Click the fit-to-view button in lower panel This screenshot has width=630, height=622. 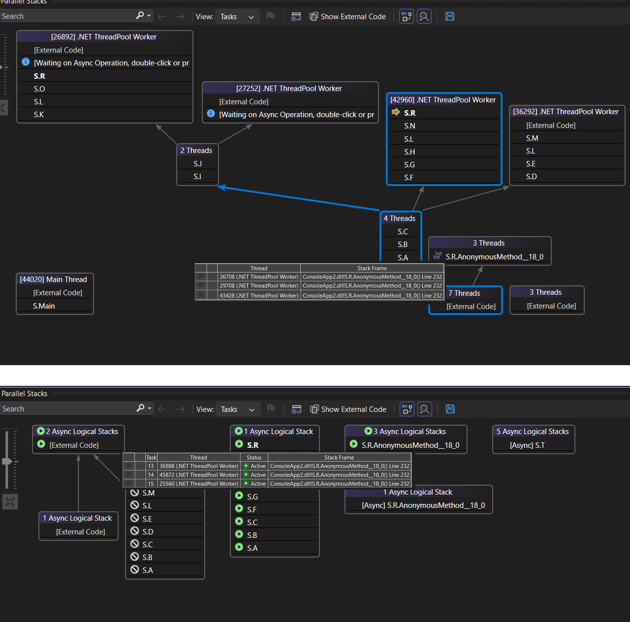click(x=10, y=501)
